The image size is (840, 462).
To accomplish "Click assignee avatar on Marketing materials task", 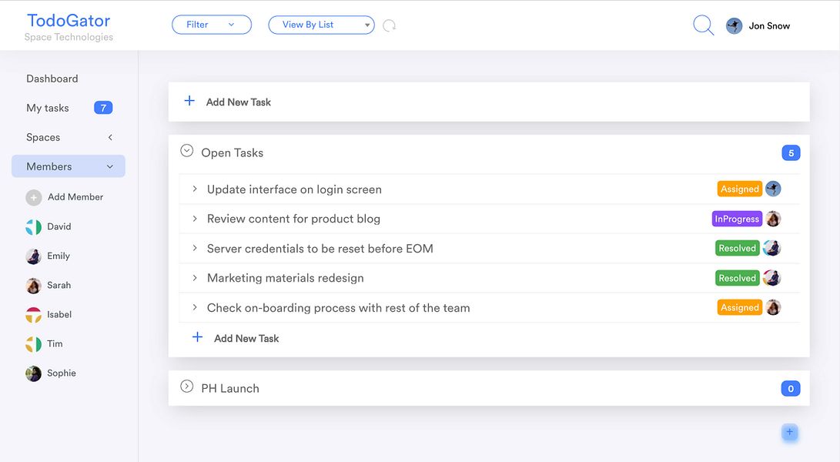I will click(772, 278).
